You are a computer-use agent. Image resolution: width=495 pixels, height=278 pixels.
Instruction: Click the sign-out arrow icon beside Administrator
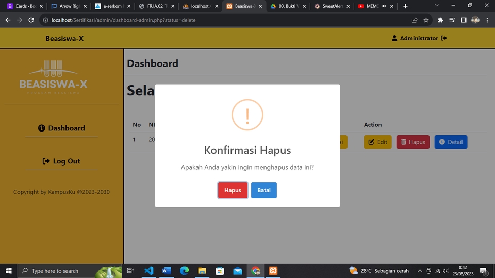(444, 38)
